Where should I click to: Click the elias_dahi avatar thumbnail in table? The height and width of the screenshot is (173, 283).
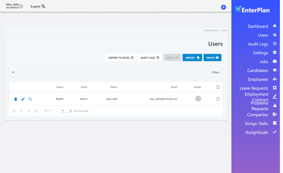coord(198,99)
